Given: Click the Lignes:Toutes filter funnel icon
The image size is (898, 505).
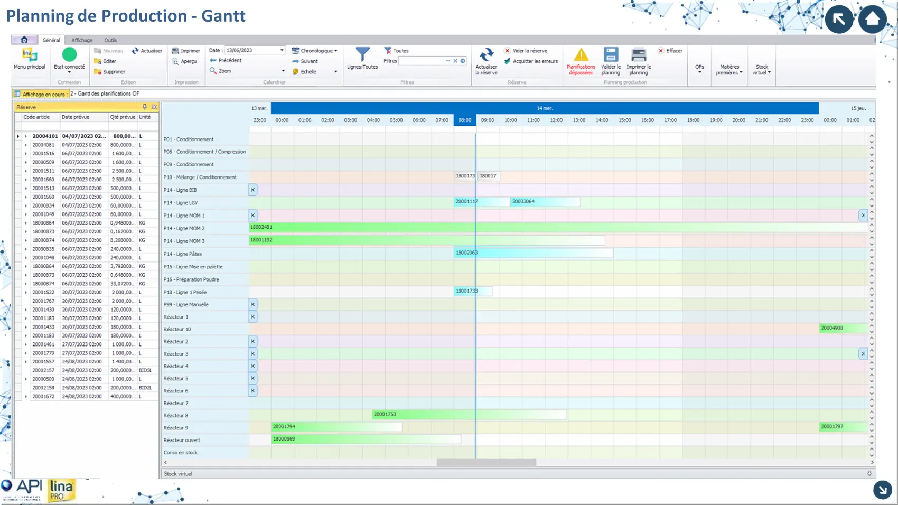Looking at the screenshot, I should coord(362,55).
